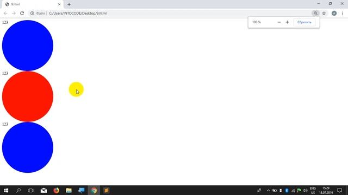Open the site info icon in the address bar
Screen dimensions: 348x195
[x=32, y=13]
